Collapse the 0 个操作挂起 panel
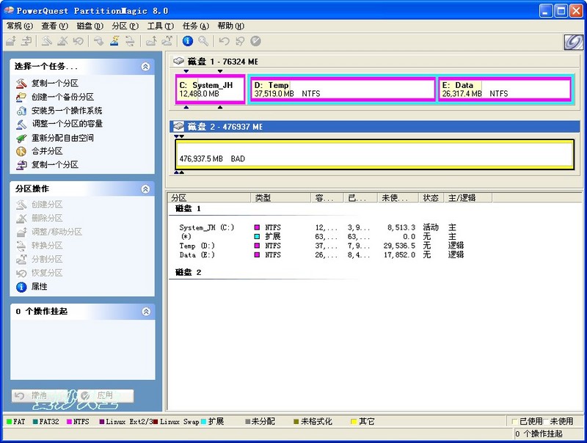The height and width of the screenshot is (443, 587). 146,311
